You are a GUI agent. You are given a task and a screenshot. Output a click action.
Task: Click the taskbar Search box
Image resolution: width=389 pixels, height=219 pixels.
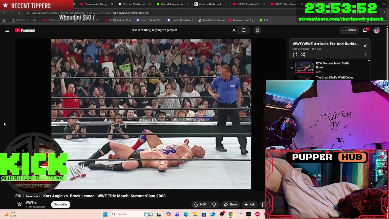point(132,214)
